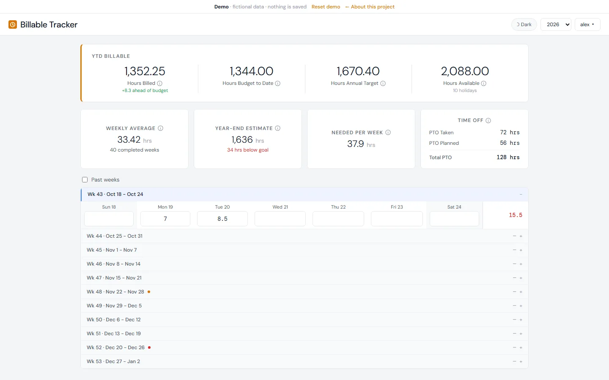Enable the Past weeks checkbox
Viewport: 609px width, 380px height.
click(85, 180)
